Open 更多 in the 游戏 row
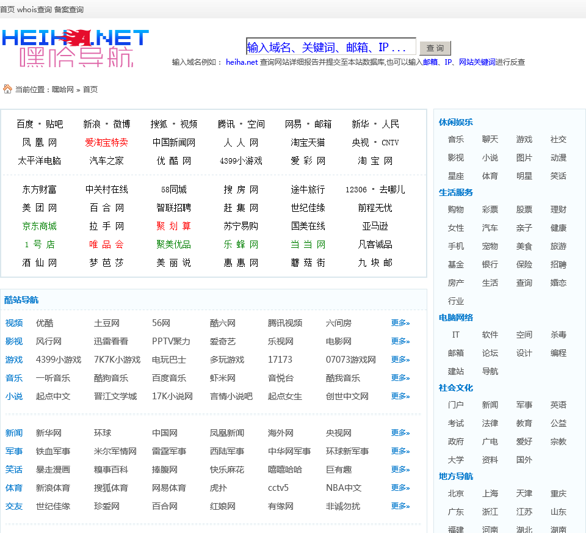 coord(400,360)
